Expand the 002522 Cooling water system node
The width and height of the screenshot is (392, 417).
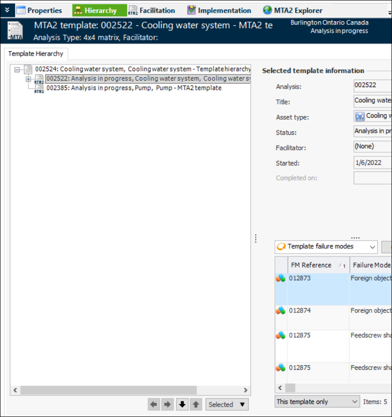[28, 79]
